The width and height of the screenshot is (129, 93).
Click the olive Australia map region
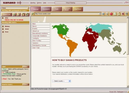coord(117,49)
